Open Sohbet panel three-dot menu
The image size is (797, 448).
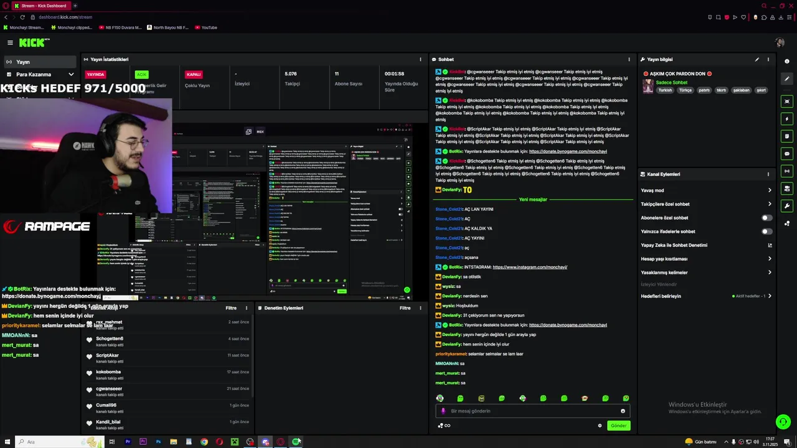tap(629, 60)
